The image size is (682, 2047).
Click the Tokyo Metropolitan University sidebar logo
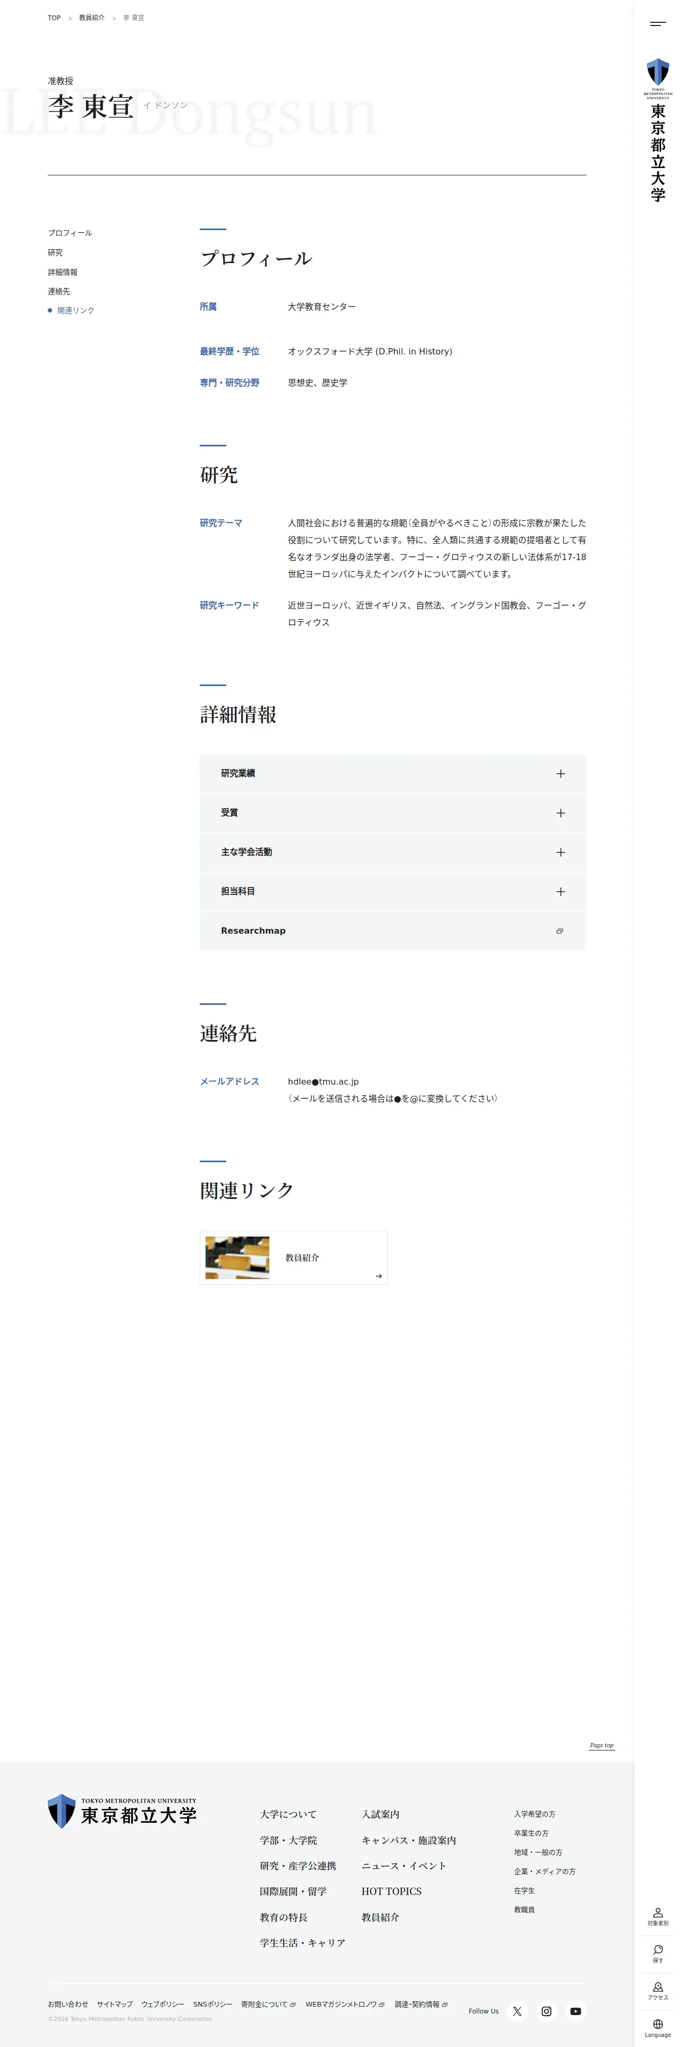(x=658, y=130)
